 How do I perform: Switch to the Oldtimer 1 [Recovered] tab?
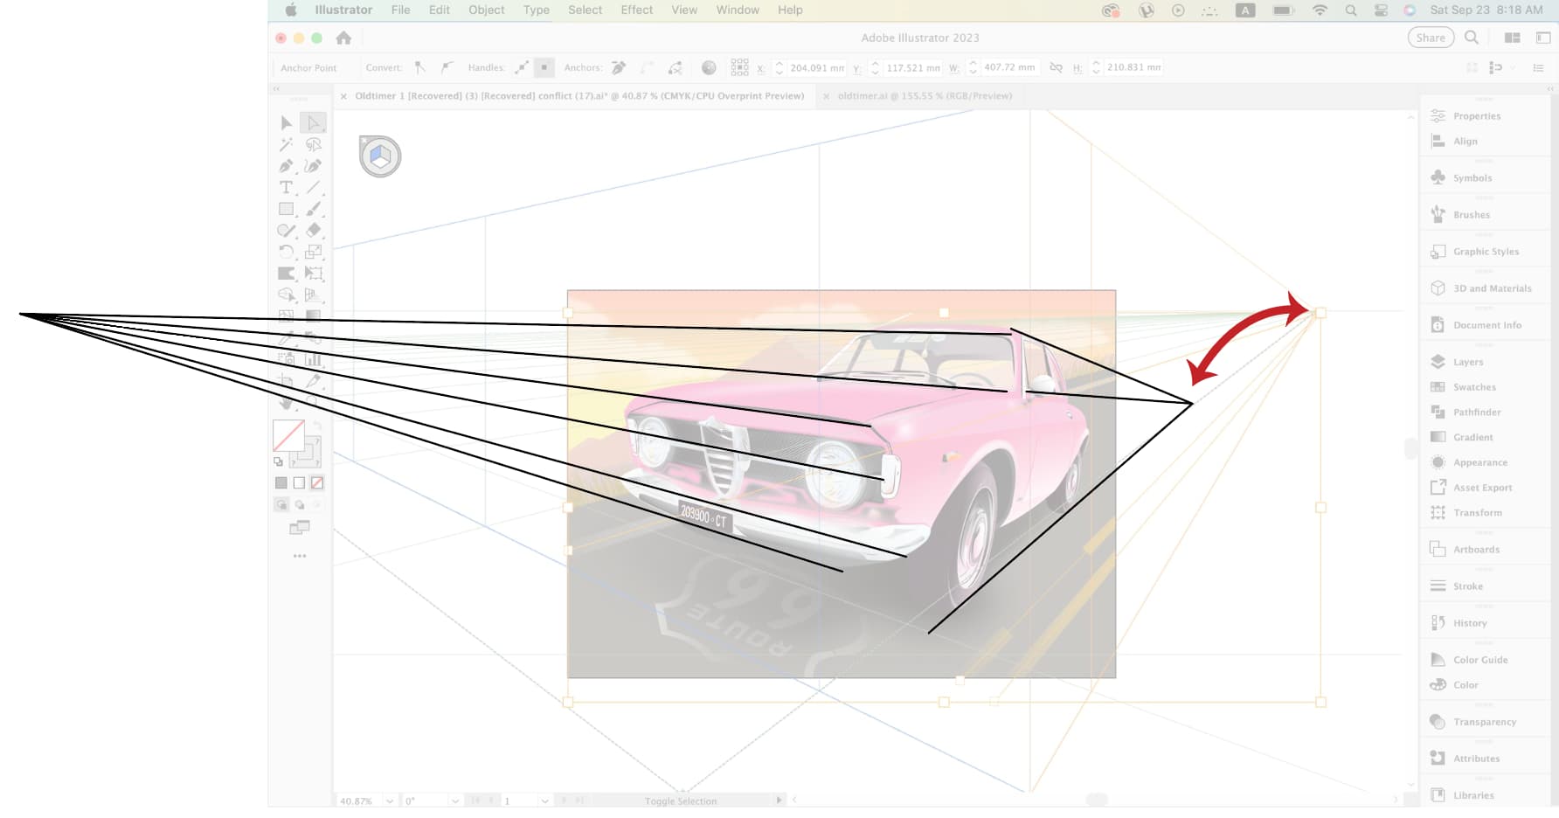(579, 96)
